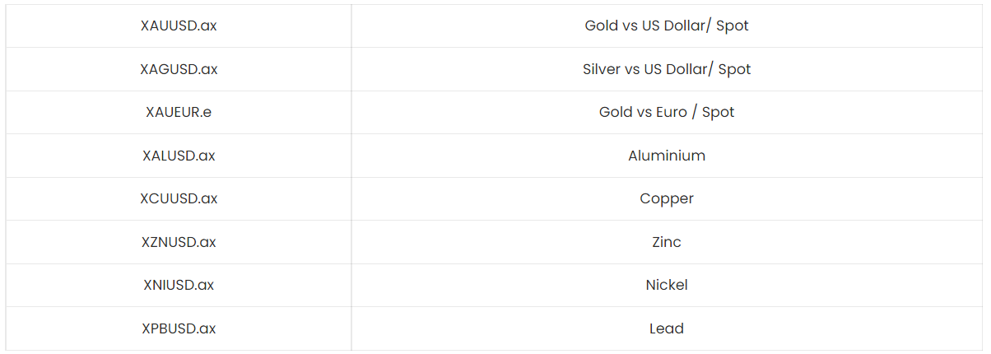Image resolution: width=991 pixels, height=354 pixels.
Task: Select the XPBUSD.ax symbol entry
Action: 179,328
